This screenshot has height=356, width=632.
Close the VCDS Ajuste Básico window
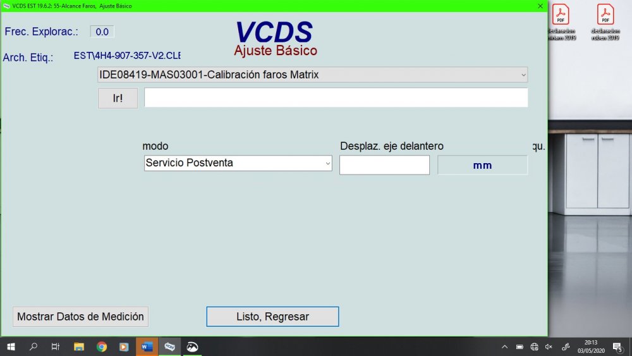click(x=540, y=6)
